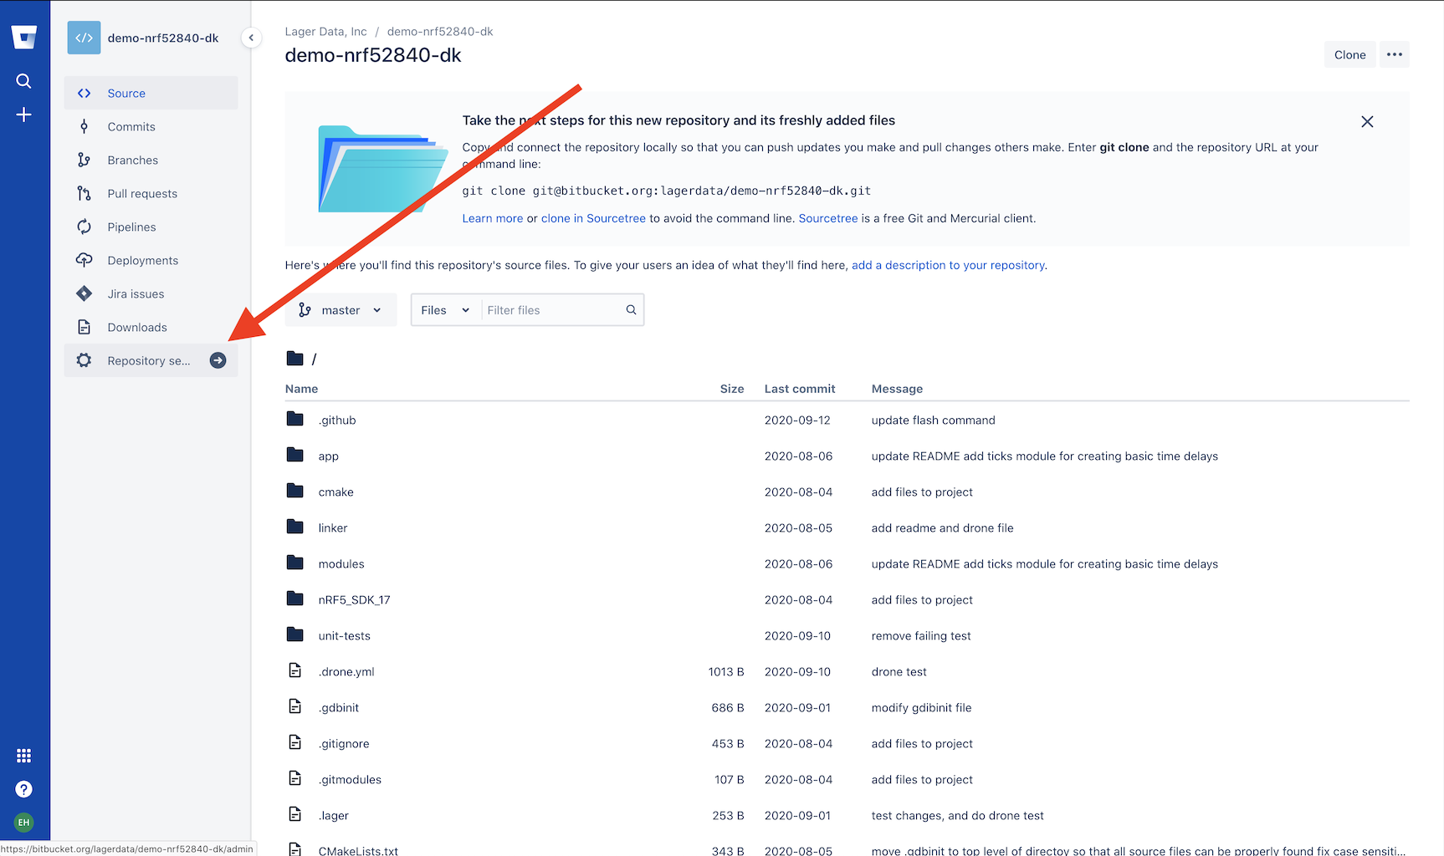
Task: Open the apps grid icon
Action: [x=23, y=756]
